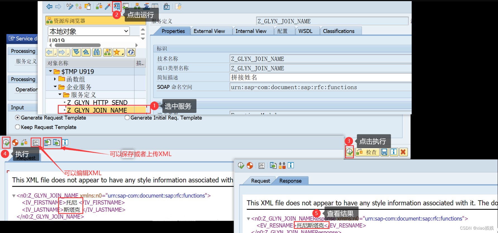
Task: Click the where-used list icon in the top toolbar
Action: pos(126,6)
